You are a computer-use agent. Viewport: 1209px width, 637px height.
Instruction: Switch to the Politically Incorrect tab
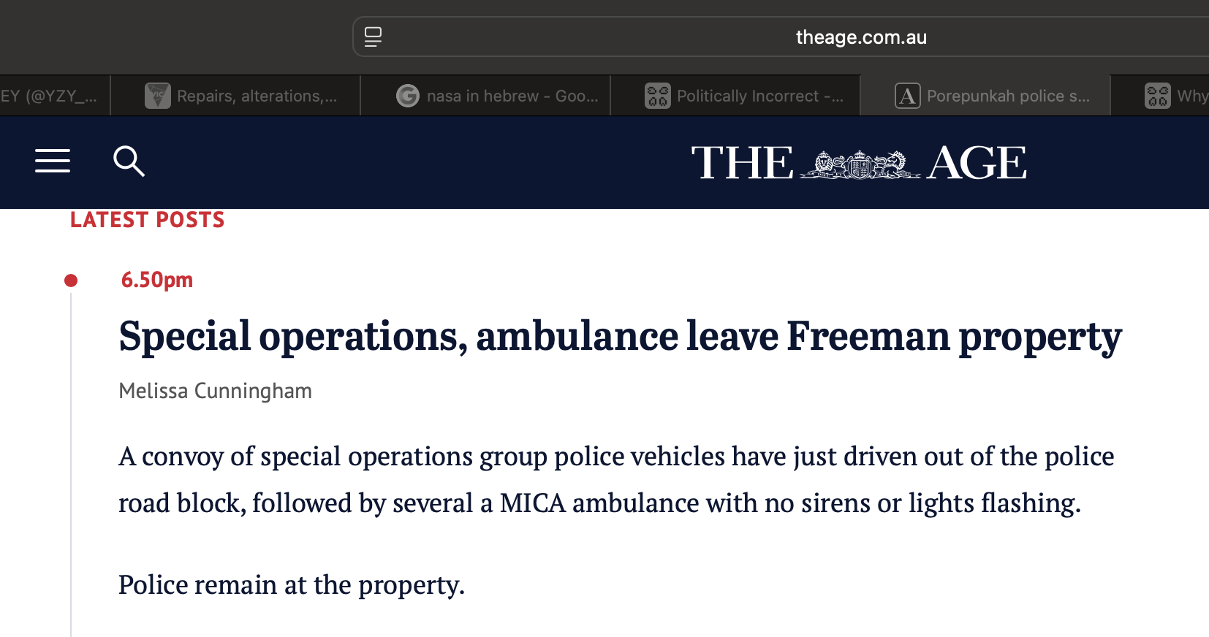760,96
